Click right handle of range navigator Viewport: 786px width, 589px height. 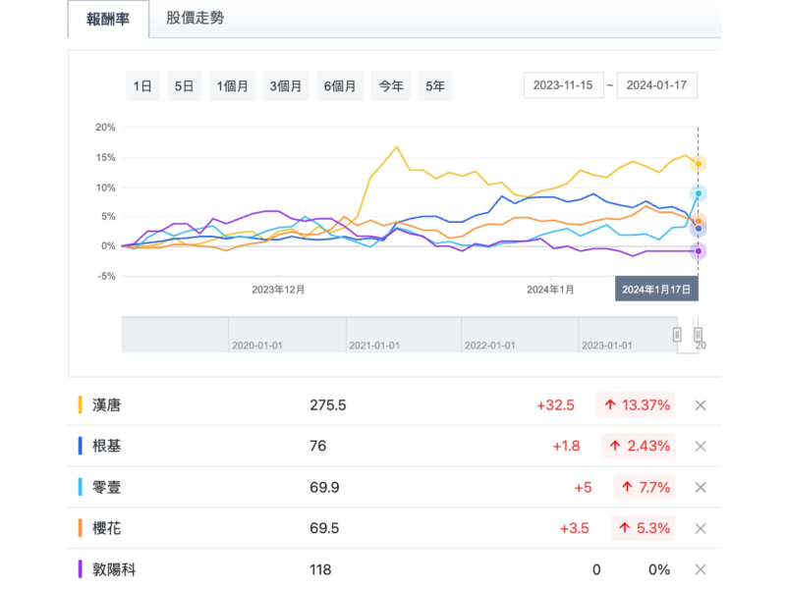[698, 334]
